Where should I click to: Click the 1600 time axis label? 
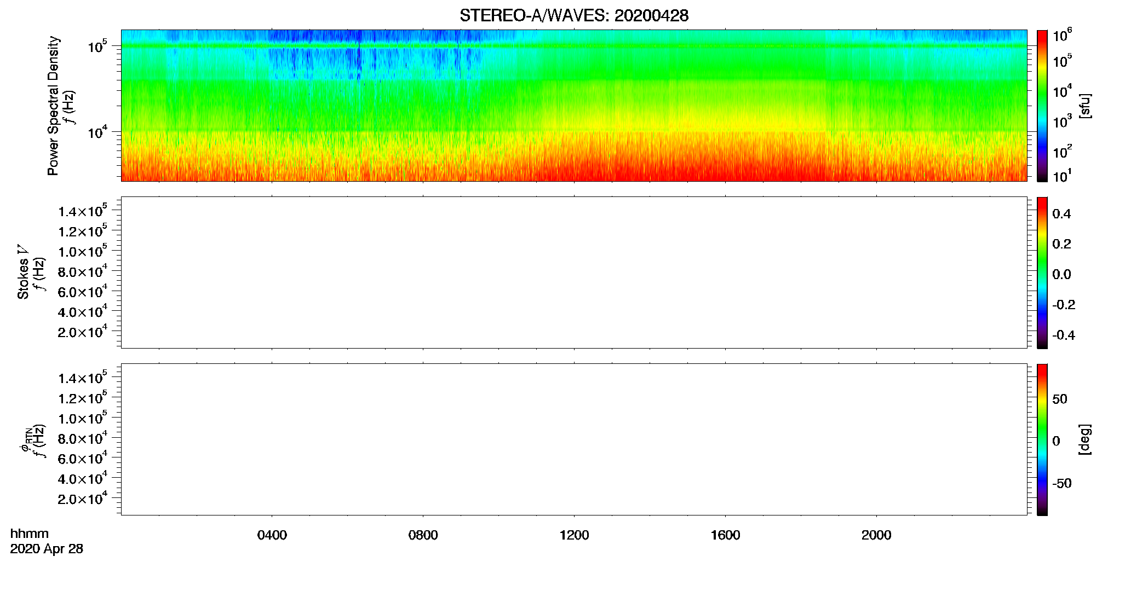click(x=726, y=535)
